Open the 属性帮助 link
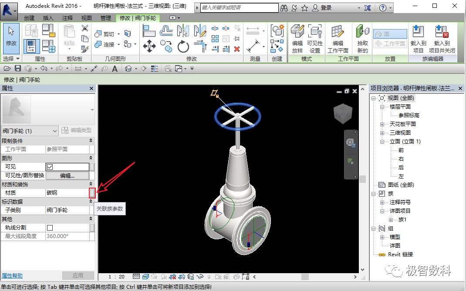 [12, 276]
